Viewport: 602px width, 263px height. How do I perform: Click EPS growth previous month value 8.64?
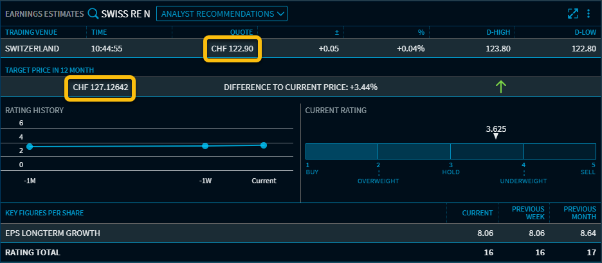588,233
